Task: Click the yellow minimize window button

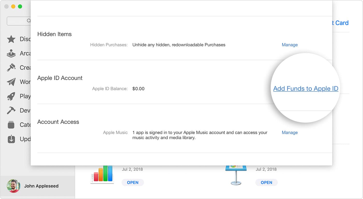Action: 13,6
